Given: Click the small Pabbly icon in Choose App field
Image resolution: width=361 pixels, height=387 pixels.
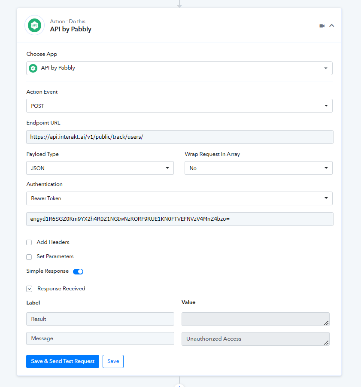Looking at the screenshot, I should [33, 68].
